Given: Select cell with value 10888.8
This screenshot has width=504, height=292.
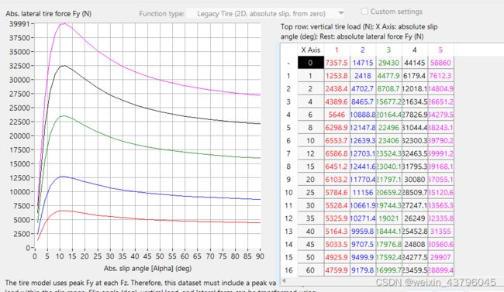Looking at the screenshot, I should [363, 115].
